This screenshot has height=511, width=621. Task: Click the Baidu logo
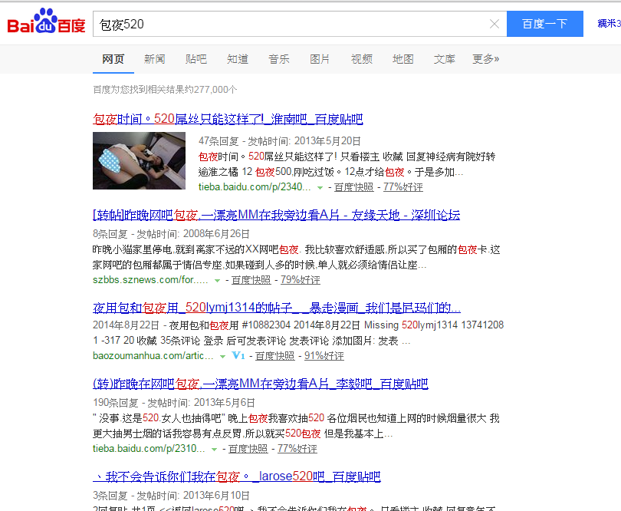pos(46,21)
